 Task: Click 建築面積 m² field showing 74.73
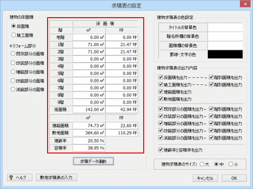tap(89, 126)
